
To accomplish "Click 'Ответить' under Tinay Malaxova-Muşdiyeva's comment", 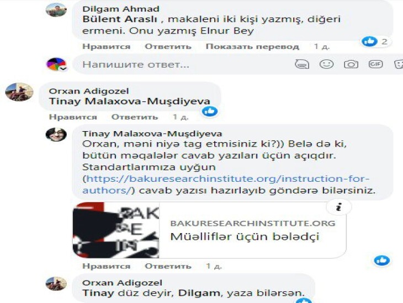I will [168, 266].
